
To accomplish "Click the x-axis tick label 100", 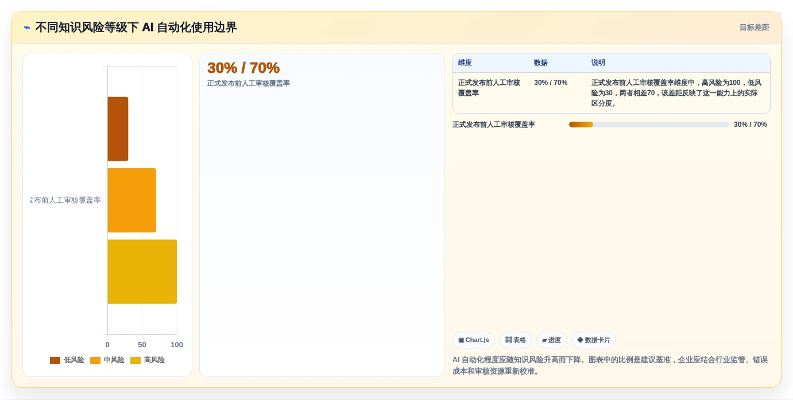I will click(177, 345).
